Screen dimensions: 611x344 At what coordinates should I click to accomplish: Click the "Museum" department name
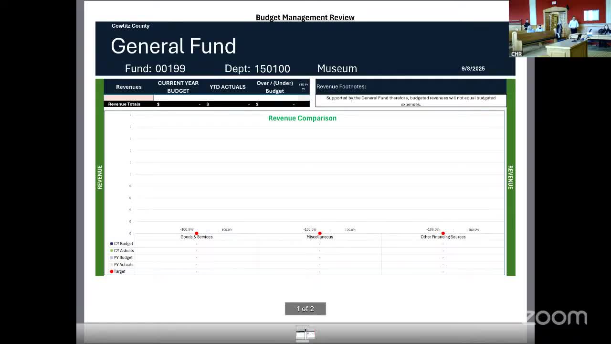click(337, 68)
